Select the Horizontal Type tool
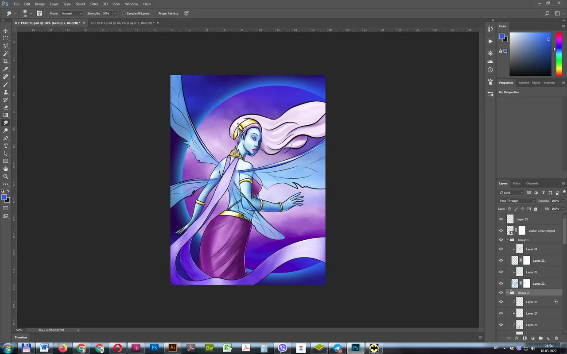567x354 pixels. click(6, 146)
